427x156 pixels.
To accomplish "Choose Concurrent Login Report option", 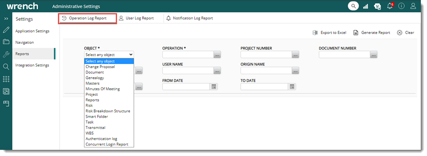I will pos(109,144).
